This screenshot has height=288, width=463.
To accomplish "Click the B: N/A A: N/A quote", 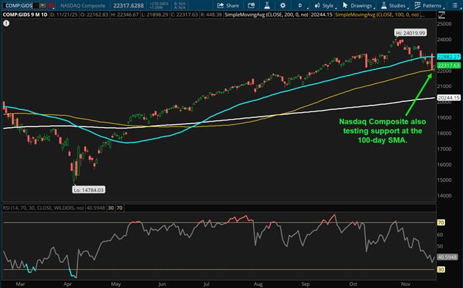I will (x=180, y=5).
